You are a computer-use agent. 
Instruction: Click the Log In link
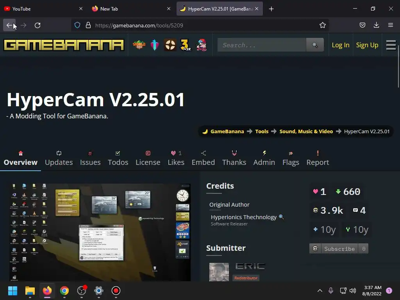click(340, 45)
